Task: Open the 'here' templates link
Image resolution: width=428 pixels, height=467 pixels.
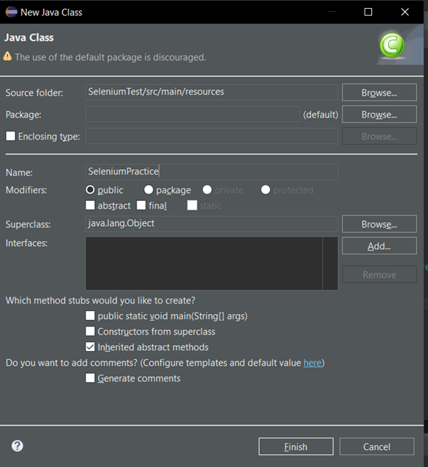Action: coord(312,363)
